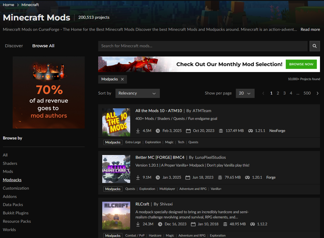Image resolution: width=324 pixels, height=238 pixels.
Task: Click the 70% ad revenue banner
Action: click(x=49, y=92)
